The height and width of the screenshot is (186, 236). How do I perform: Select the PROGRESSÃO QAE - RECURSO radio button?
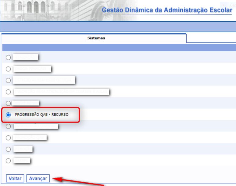[8, 115]
